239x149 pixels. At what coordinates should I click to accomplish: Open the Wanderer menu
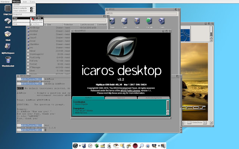pyautogui.click(x=6, y=1)
